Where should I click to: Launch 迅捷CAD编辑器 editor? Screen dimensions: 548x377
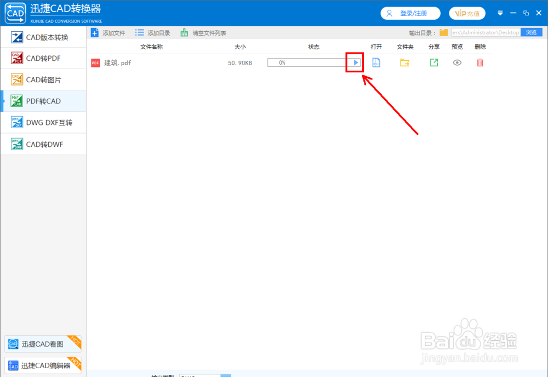43,365
